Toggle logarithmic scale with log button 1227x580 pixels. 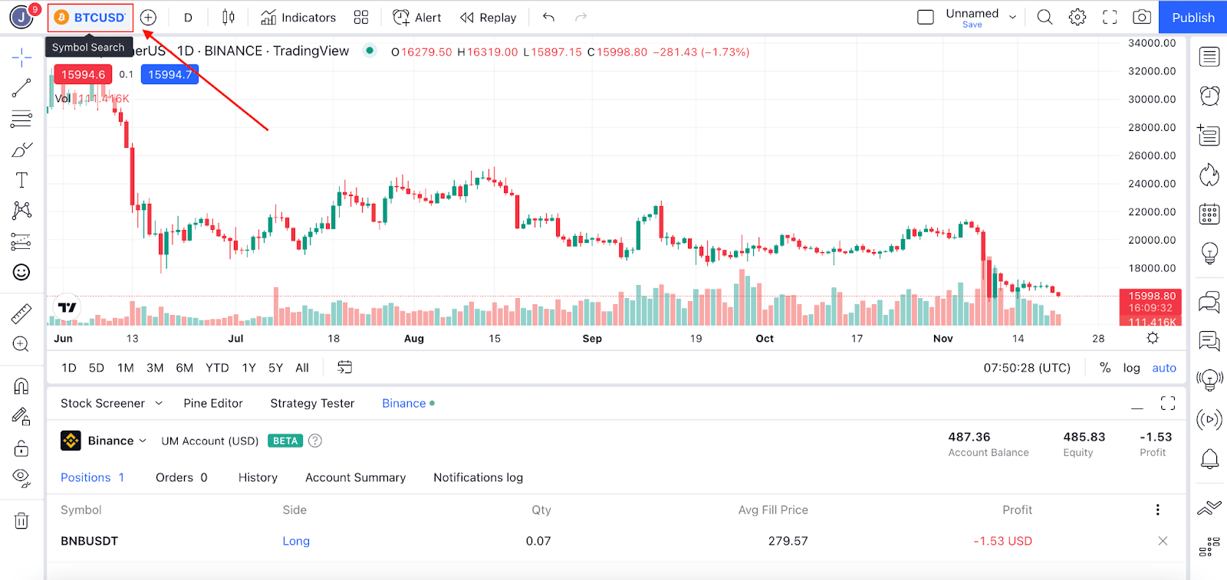[x=1131, y=368]
